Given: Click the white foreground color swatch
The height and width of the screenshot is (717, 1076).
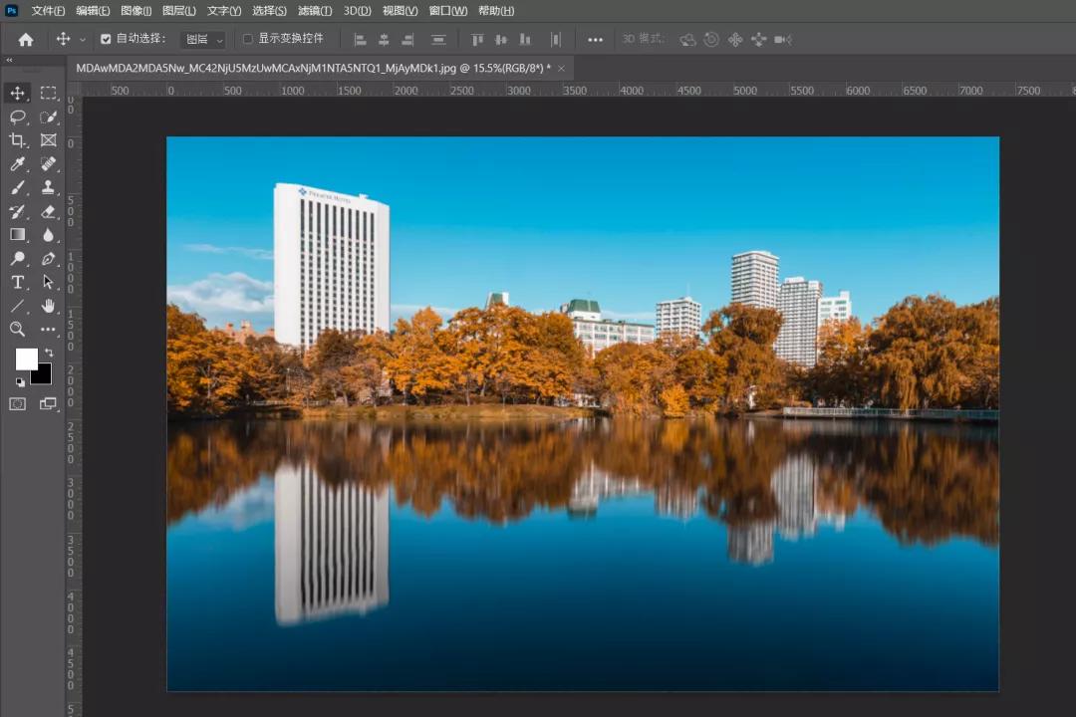Looking at the screenshot, I should click(x=27, y=359).
